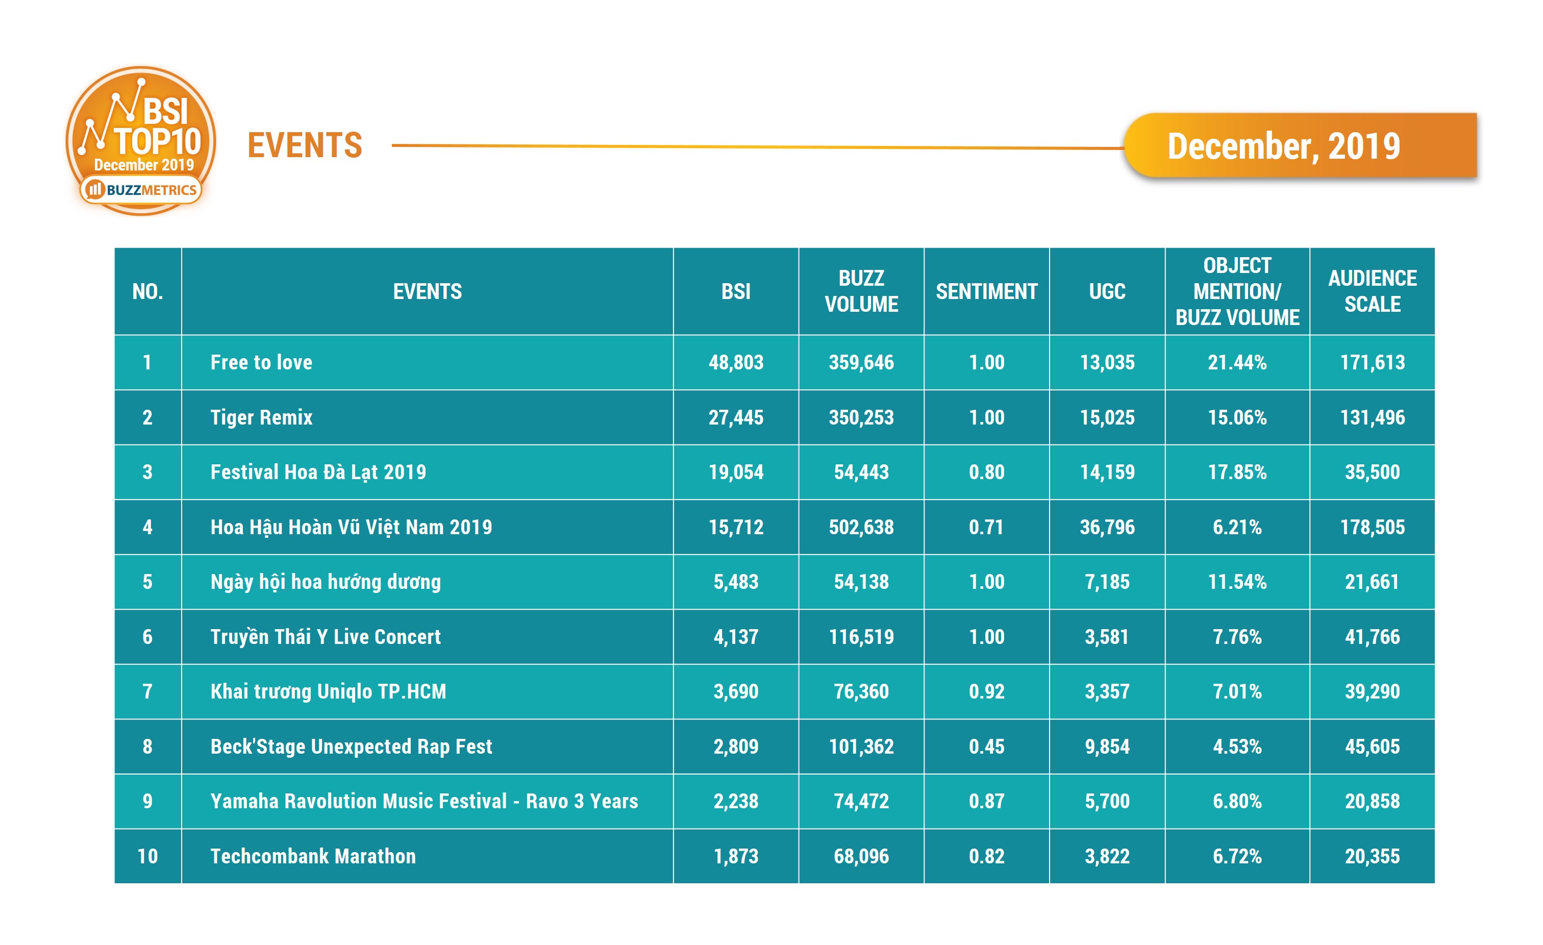Click audience scale 171,613
1543x945 pixels.
[x=1373, y=363]
